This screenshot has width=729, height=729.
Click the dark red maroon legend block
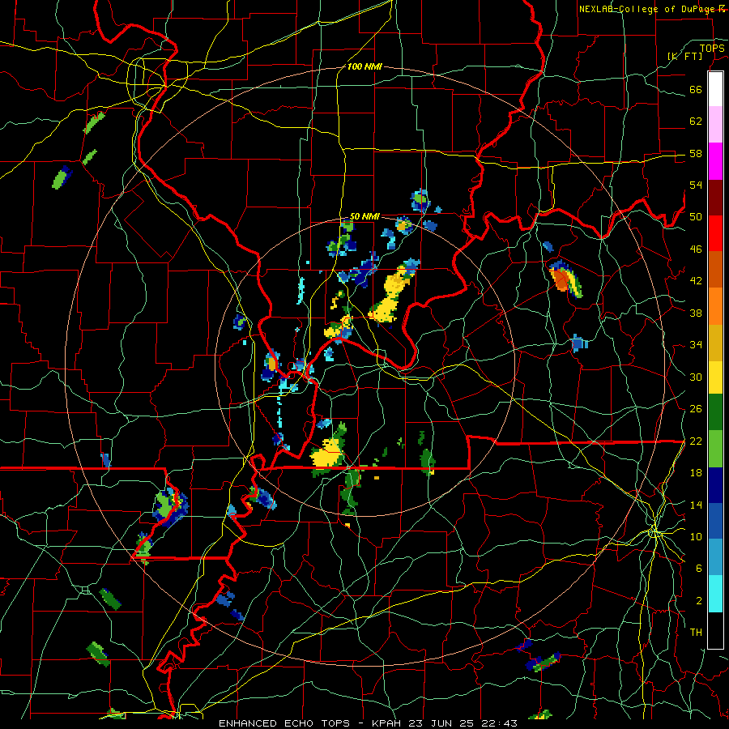(715, 197)
